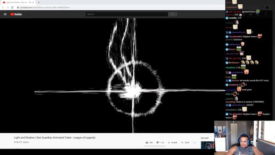Open the Up next video thumbnail

coord(208,145)
